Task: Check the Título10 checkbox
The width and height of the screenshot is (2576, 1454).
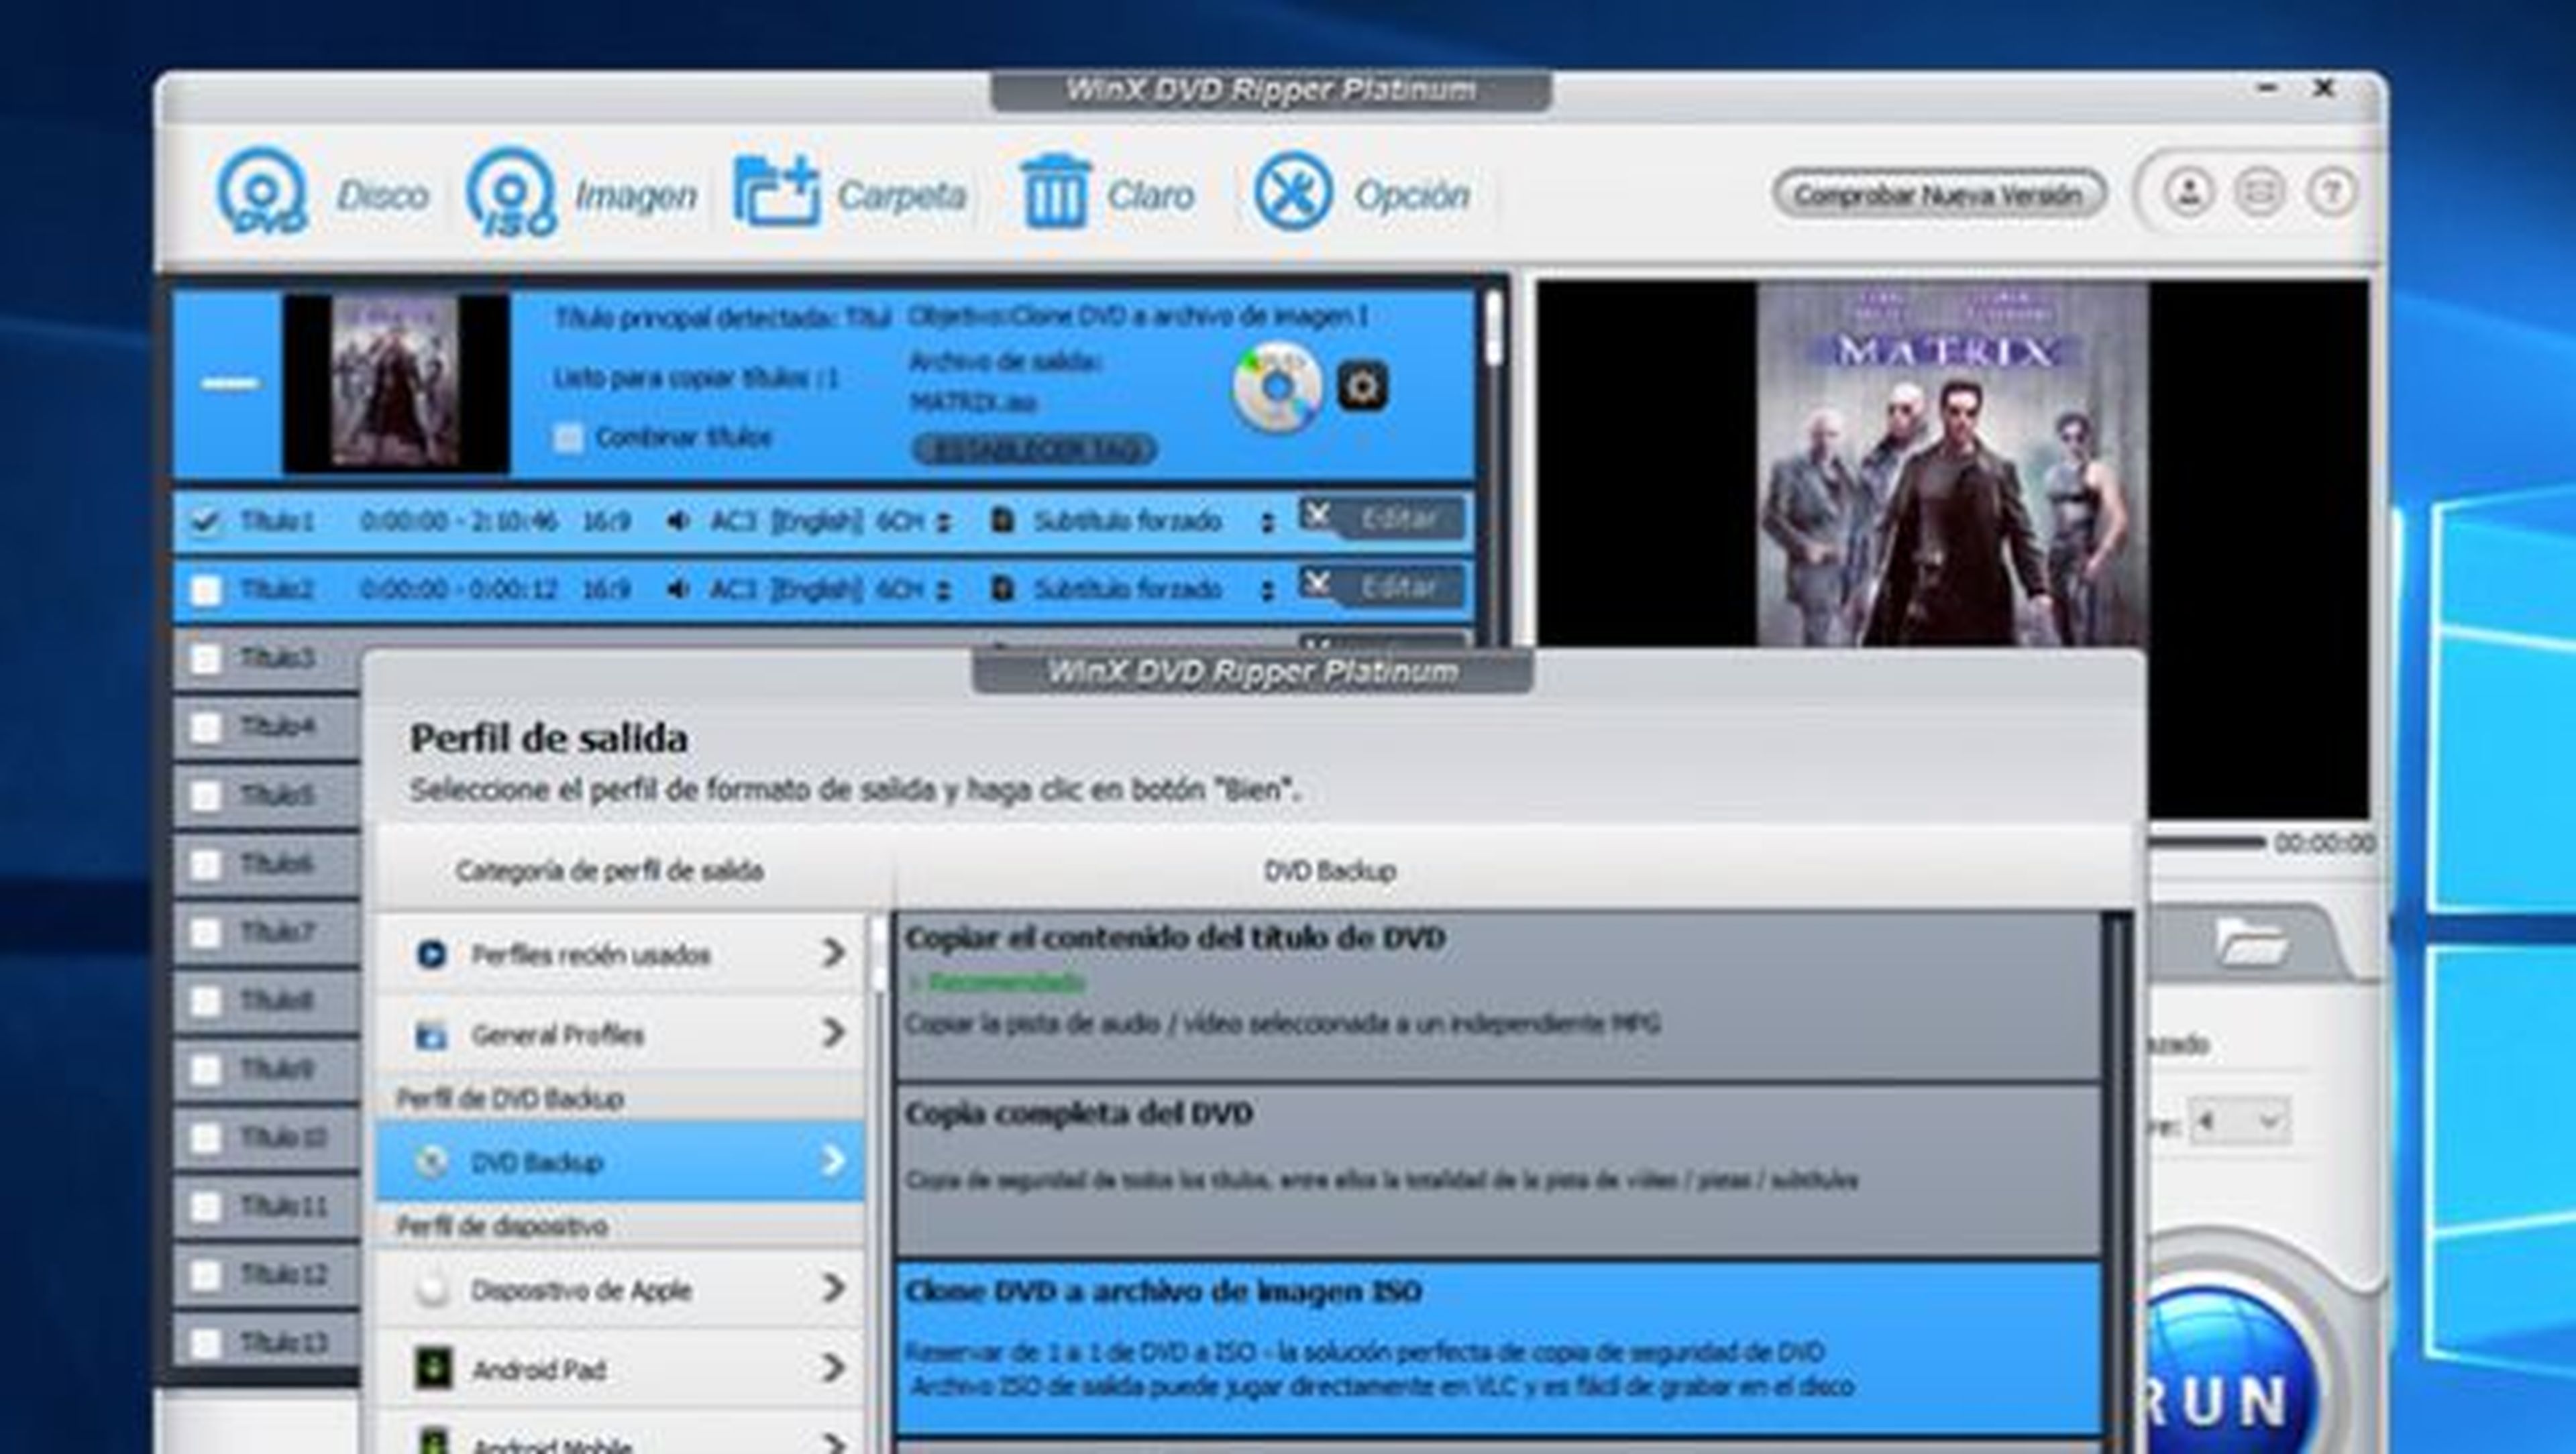Action: 205,1138
